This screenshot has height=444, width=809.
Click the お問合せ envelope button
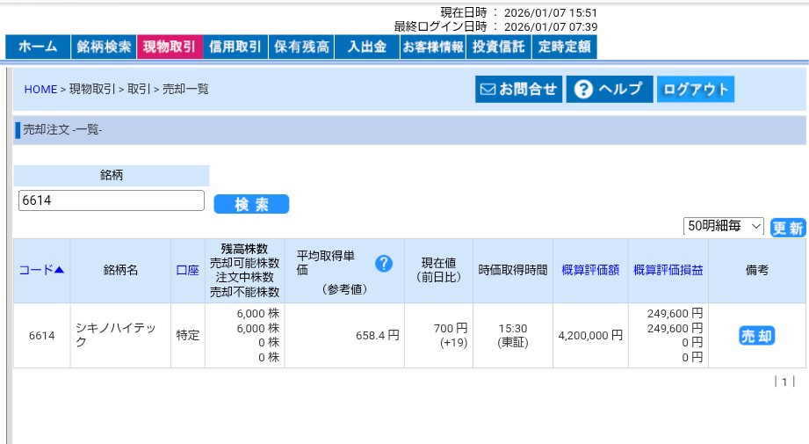(x=517, y=89)
